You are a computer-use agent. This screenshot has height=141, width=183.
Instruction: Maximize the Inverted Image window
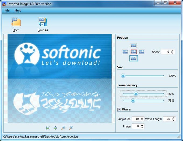(x=165, y=3)
